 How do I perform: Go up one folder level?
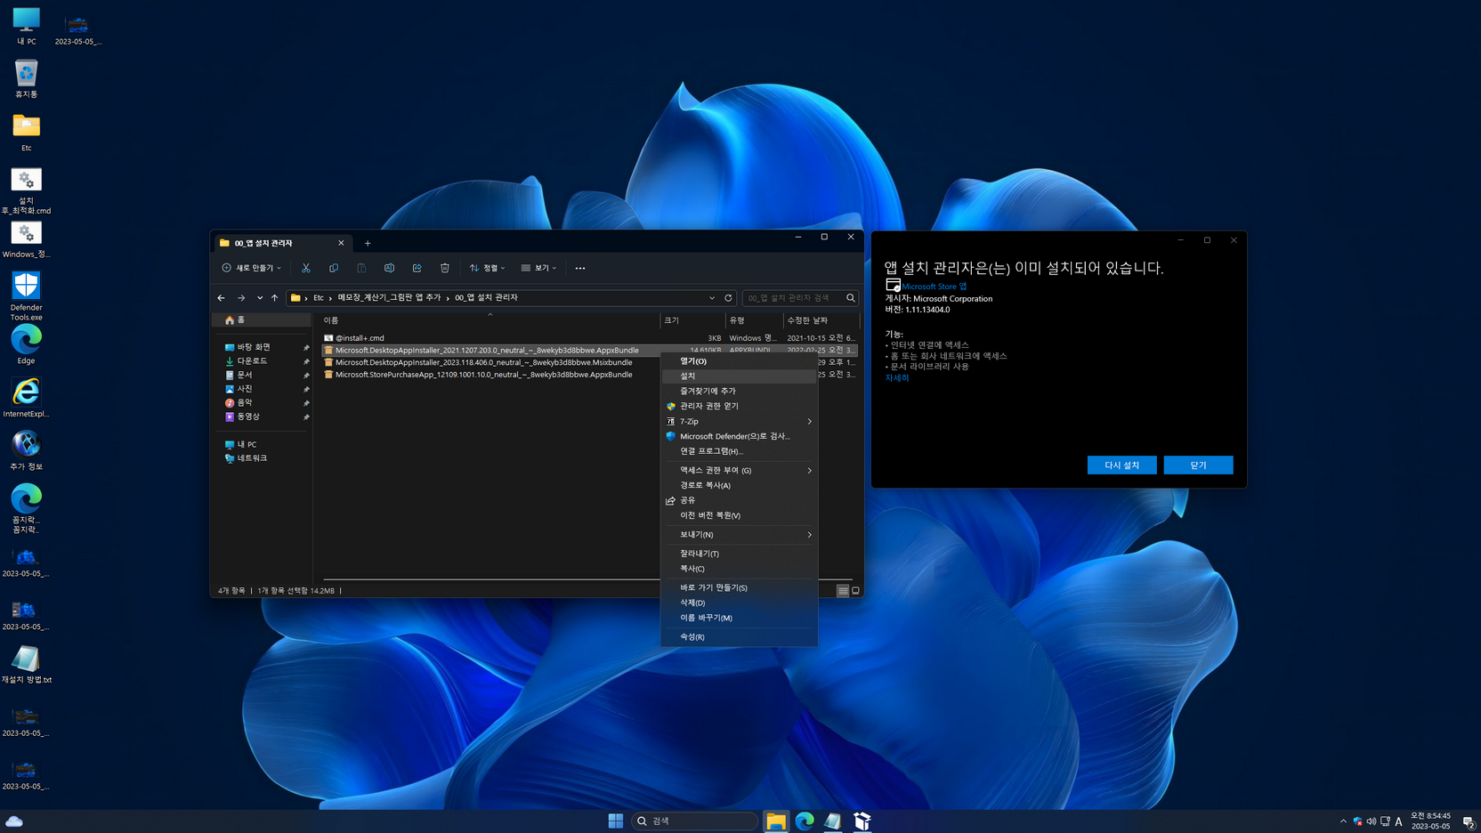(x=274, y=298)
